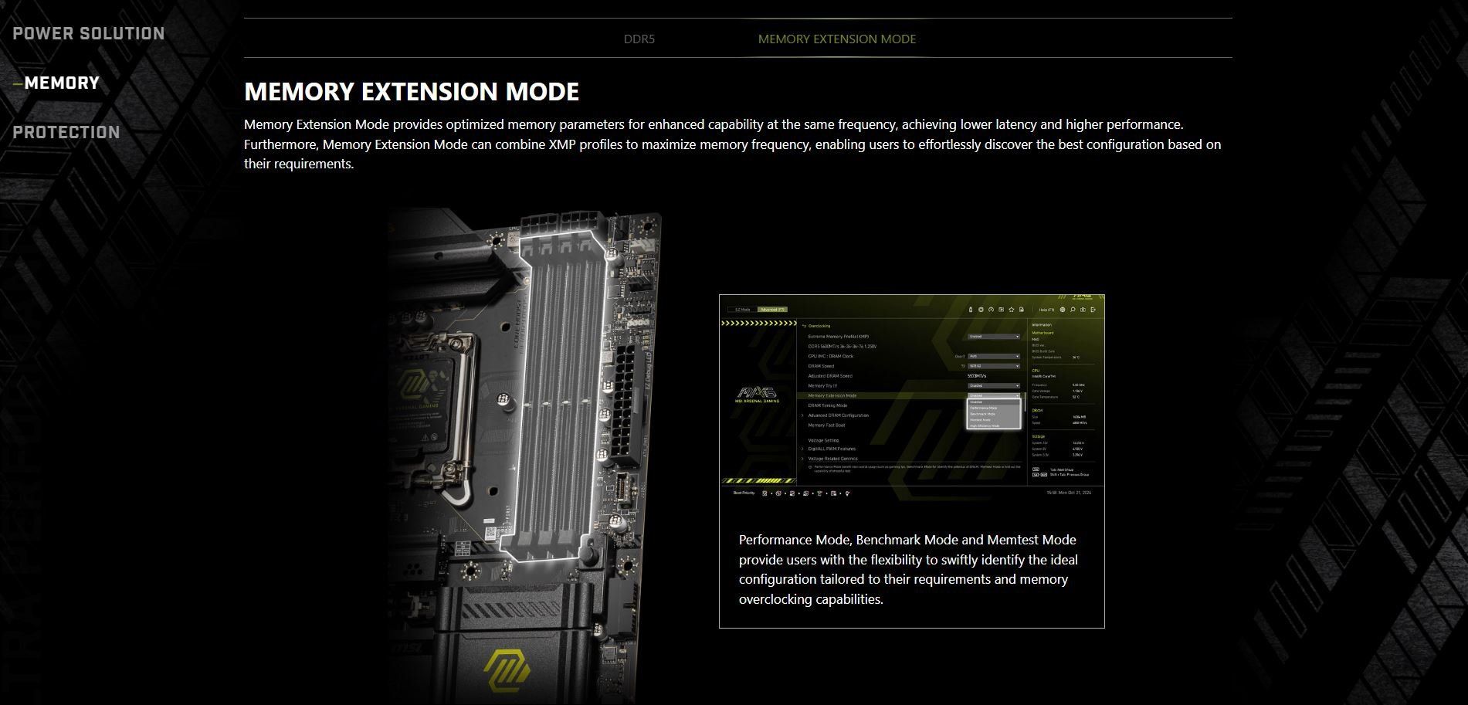Click the Overclocking back arrow in BIOS
This screenshot has height=705, width=1468.
coord(804,326)
